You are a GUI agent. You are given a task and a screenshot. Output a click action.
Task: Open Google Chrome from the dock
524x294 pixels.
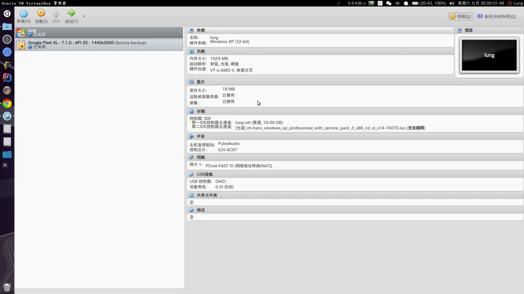click(x=7, y=103)
